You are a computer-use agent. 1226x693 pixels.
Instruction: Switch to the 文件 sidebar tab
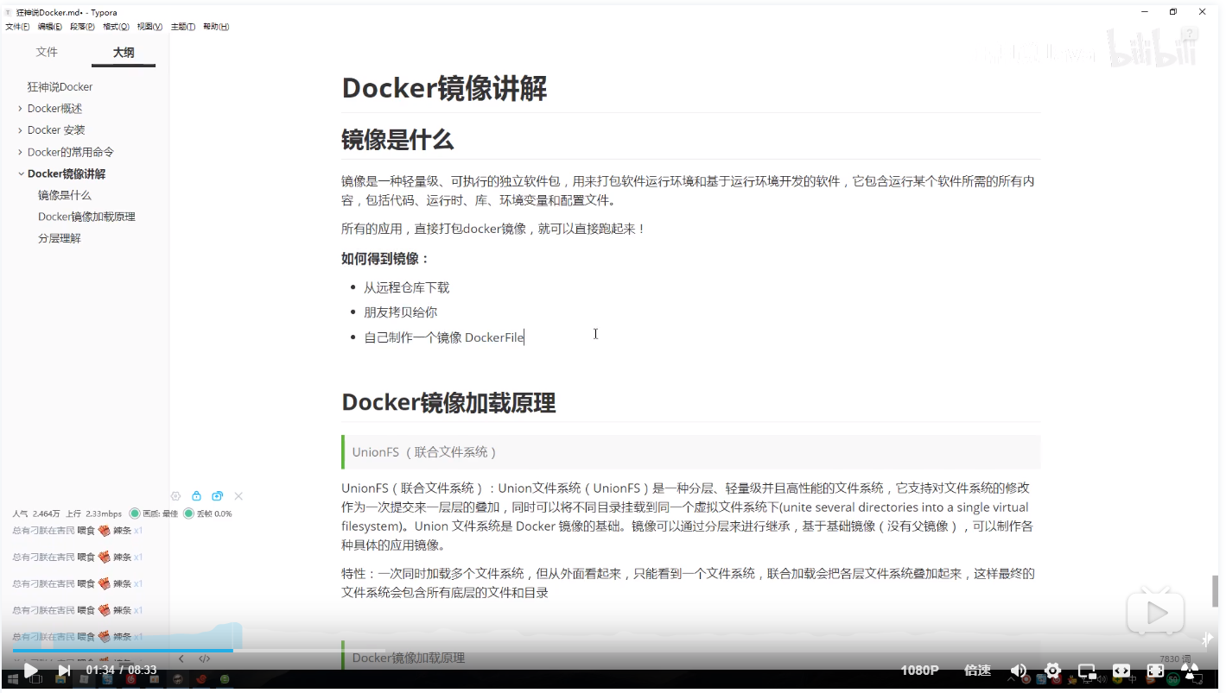point(47,52)
